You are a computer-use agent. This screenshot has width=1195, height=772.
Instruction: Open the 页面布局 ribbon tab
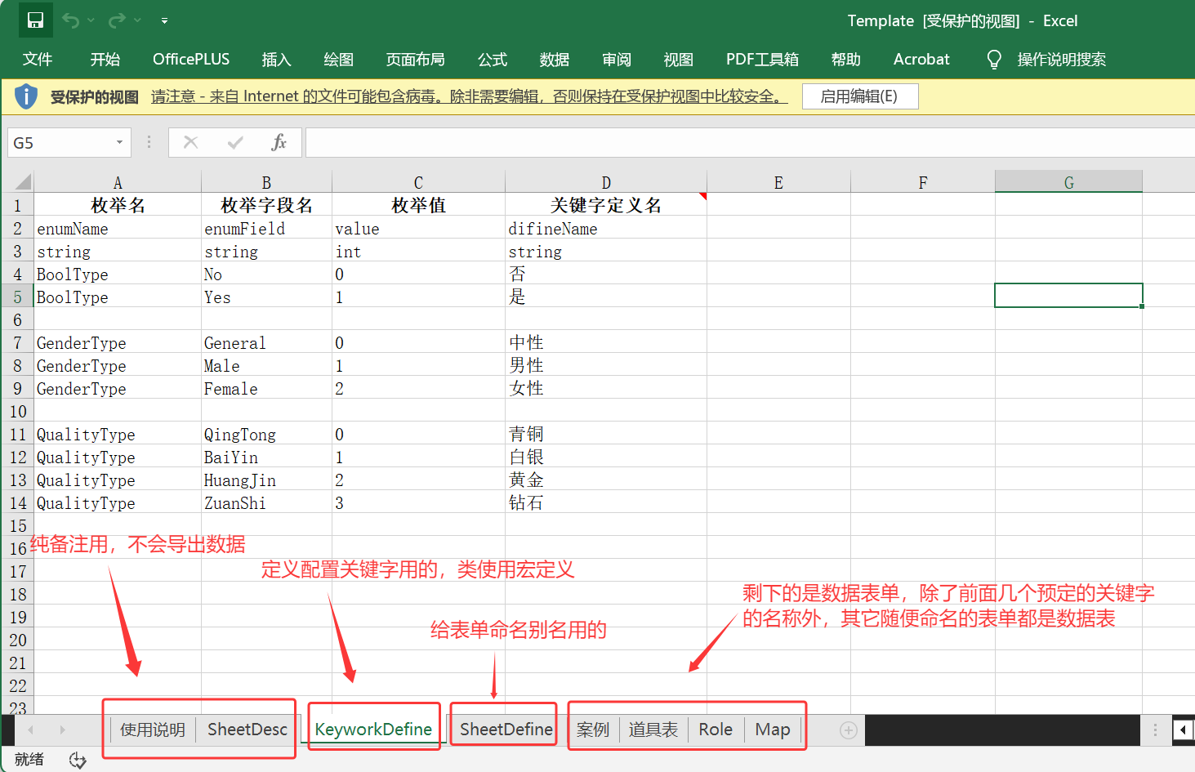(x=416, y=60)
